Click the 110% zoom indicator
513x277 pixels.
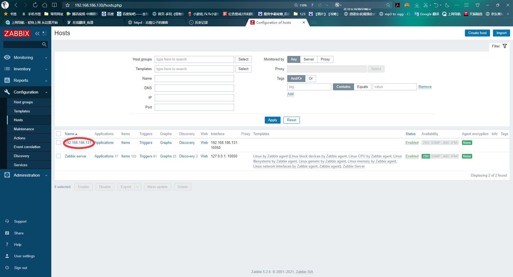[301, 5]
